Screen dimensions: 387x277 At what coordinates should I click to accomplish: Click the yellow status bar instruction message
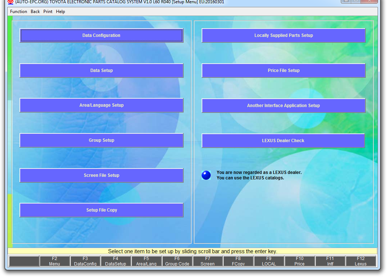coord(193,251)
